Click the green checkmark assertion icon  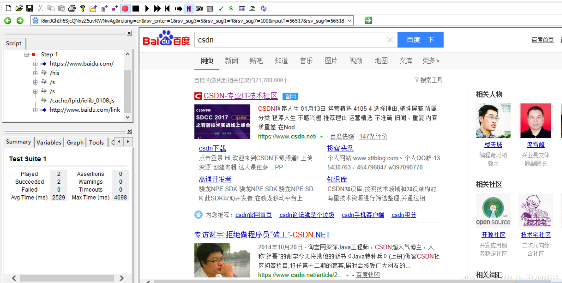(x=221, y=8)
